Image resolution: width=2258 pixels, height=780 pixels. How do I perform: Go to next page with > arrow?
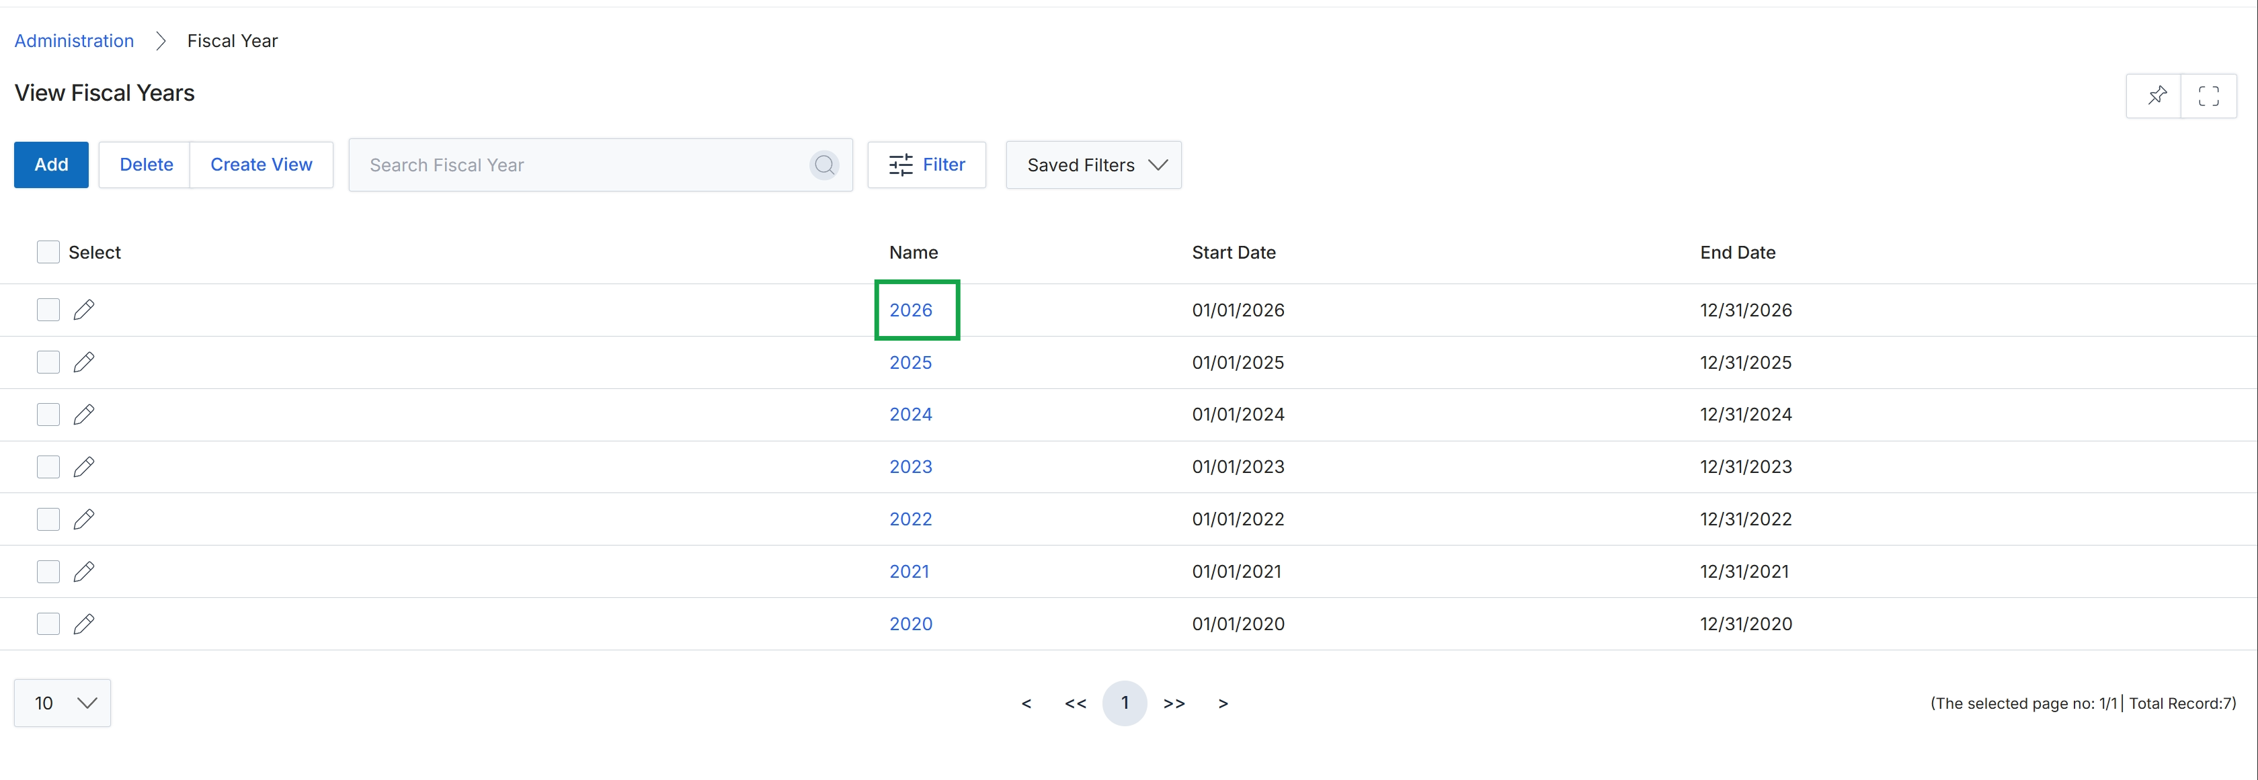pos(1223,703)
